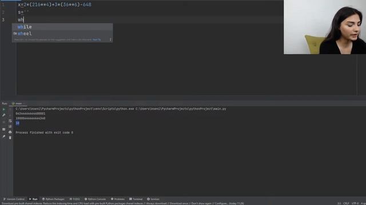Click cursor position indicator in status bar
Viewport: 366px width, 205px height.
click(339, 203)
